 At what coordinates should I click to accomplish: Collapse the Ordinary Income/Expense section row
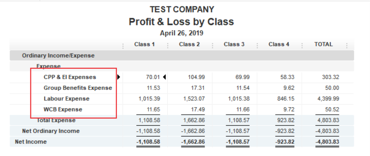pyautogui.click(x=58, y=56)
